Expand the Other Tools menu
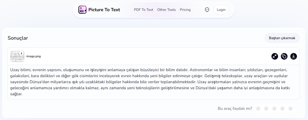The height and width of the screenshot is (120, 308). (166, 10)
